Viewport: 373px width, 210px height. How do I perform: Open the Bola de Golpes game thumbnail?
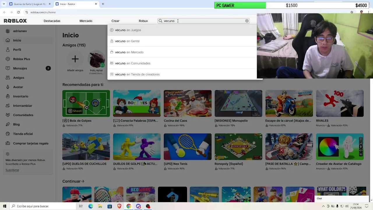tap(86, 104)
